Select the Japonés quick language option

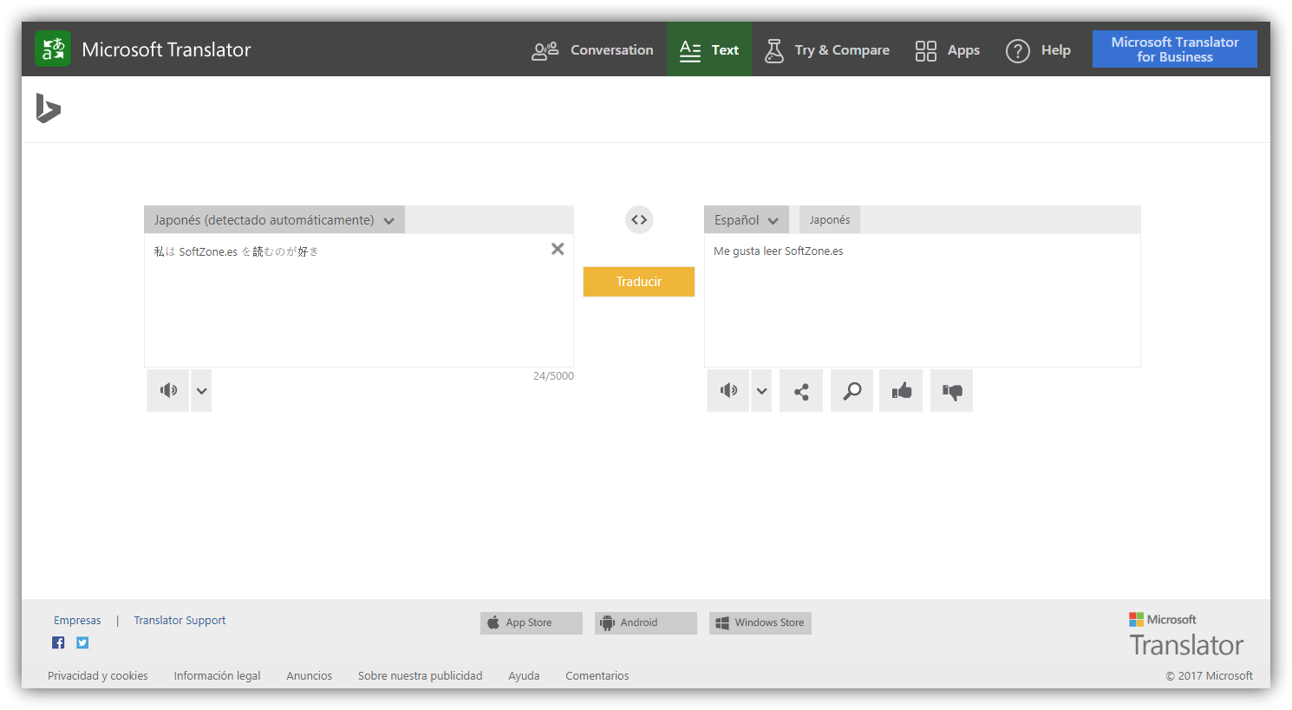830,220
